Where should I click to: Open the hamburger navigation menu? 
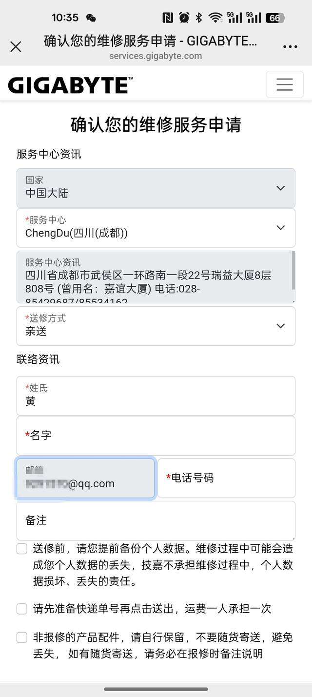[284, 84]
